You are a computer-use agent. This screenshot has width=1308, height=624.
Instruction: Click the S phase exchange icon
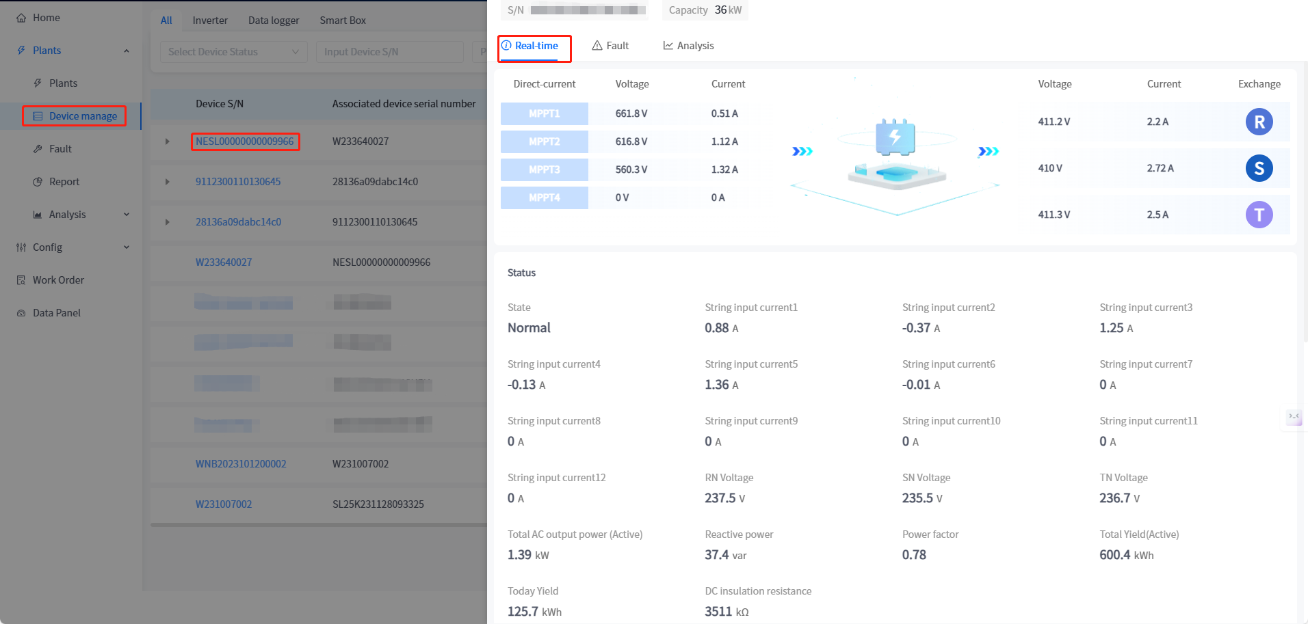point(1259,168)
